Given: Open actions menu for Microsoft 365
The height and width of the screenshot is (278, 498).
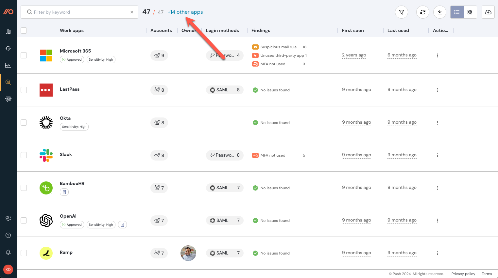Looking at the screenshot, I should tap(437, 55).
